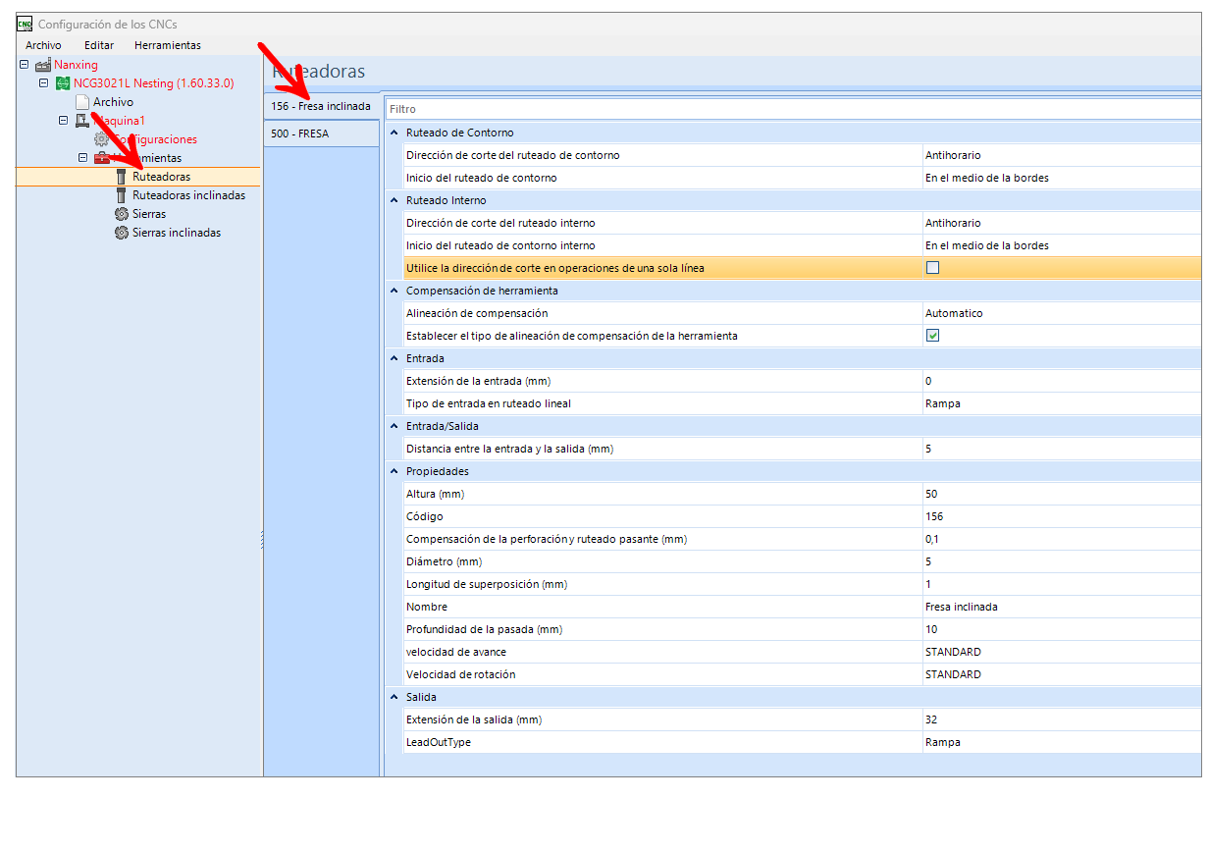Collapse the Entrada section
The width and height of the screenshot is (1208, 852).
coord(394,358)
